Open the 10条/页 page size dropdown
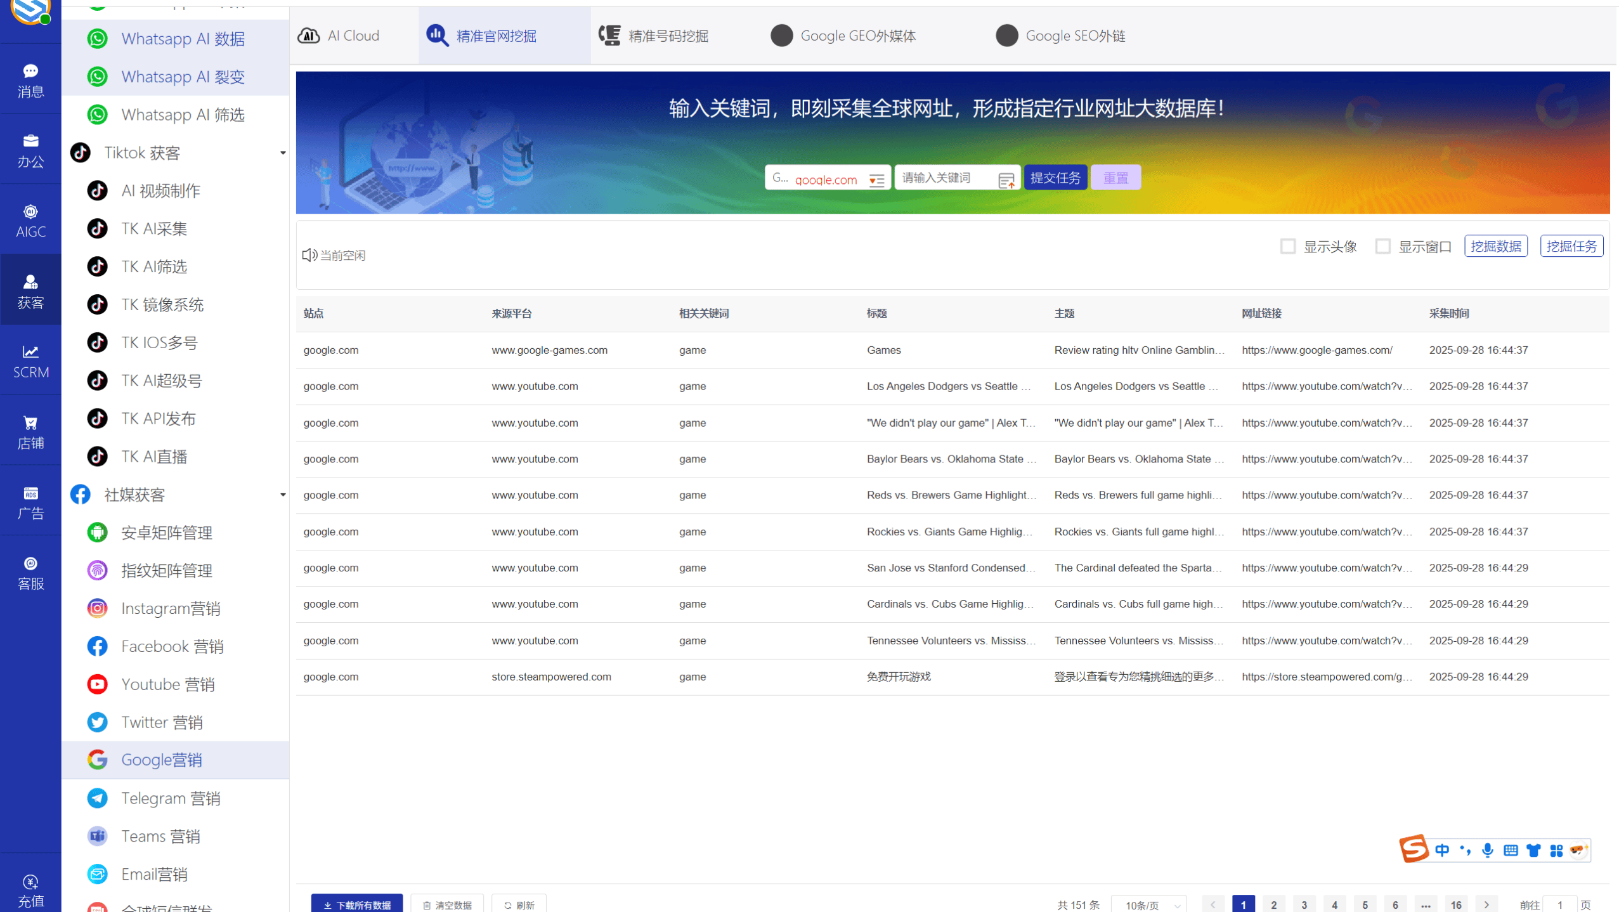 tap(1149, 904)
